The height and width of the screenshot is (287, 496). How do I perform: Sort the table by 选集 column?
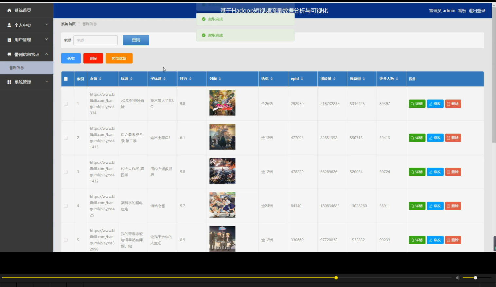tap(272, 79)
